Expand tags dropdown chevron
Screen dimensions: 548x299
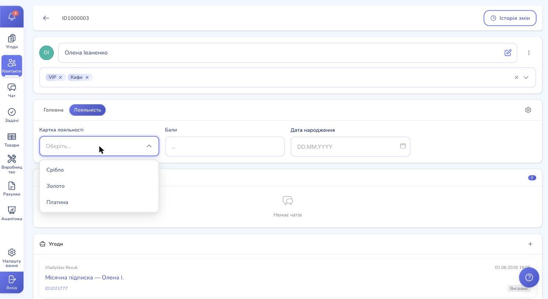[x=526, y=77]
